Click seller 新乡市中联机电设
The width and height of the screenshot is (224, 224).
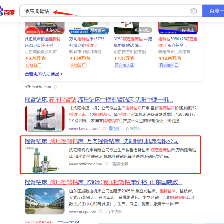point(87,52)
